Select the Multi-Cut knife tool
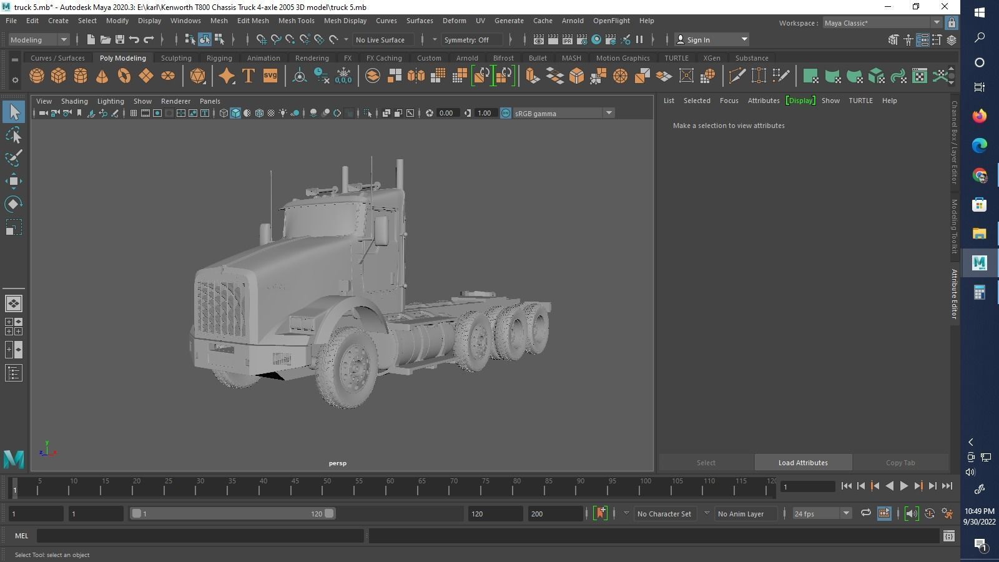This screenshot has width=999, height=562. (x=737, y=76)
